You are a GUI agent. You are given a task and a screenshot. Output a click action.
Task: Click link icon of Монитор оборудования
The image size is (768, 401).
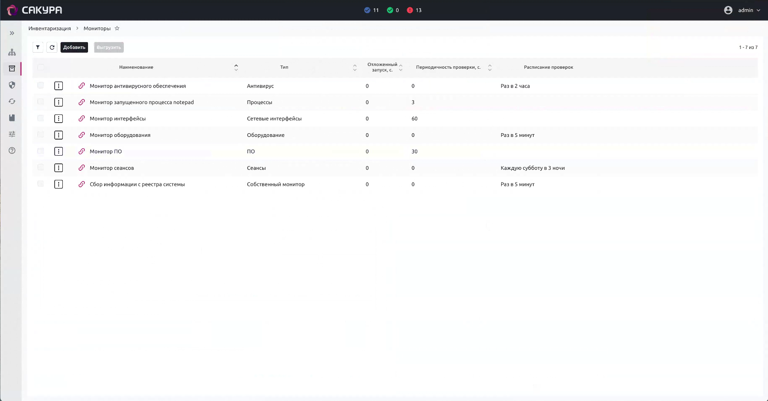pyautogui.click(x=82, y=135)
